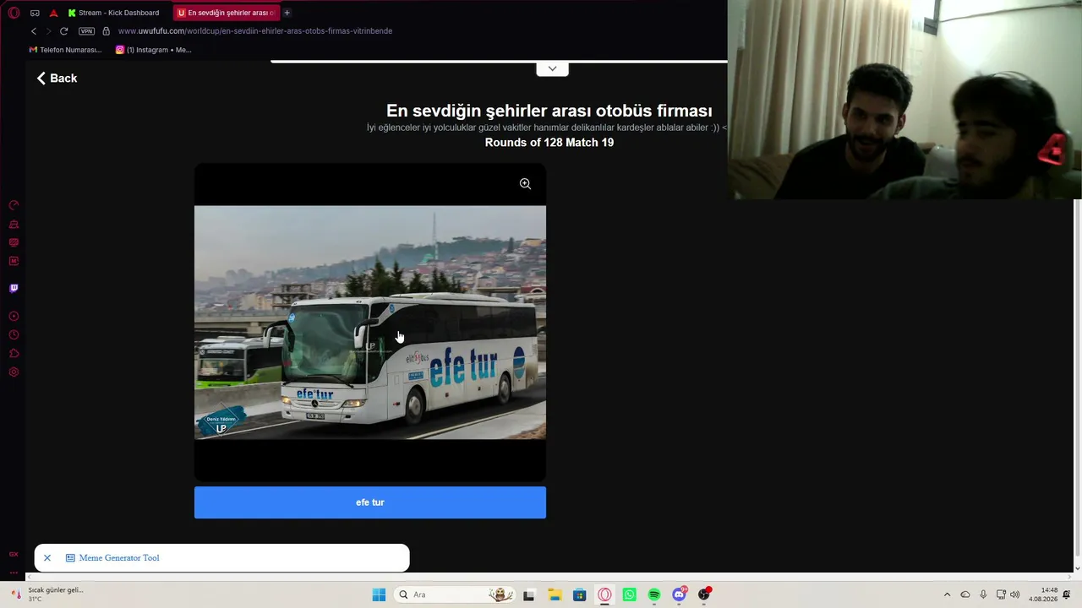Viewport: 1082px width, 608px height.
Task: View site security lock info
Action: point(106,31)
